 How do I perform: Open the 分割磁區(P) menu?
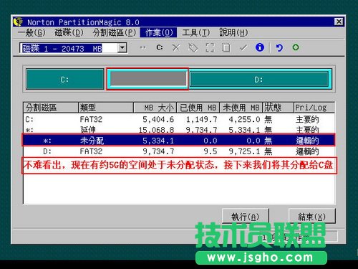115,32
